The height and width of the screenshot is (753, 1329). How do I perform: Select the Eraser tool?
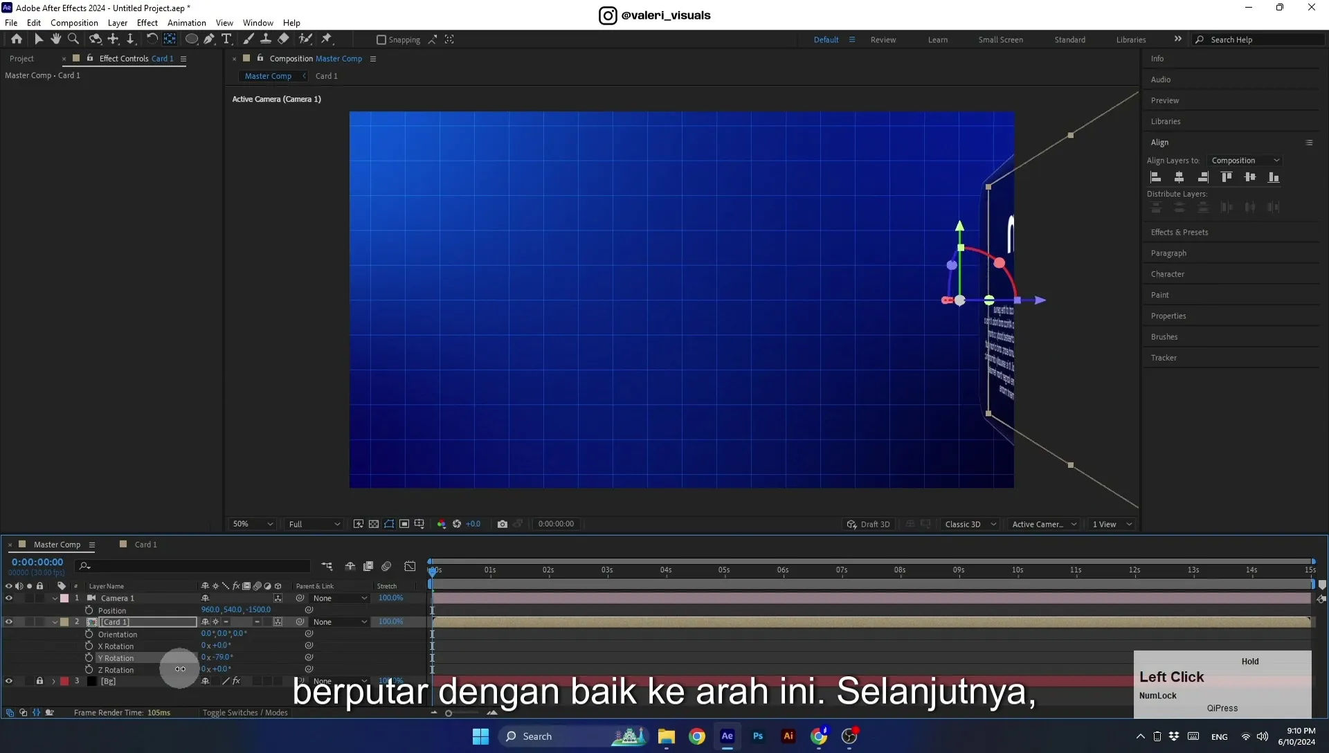(x=284, y=39)
